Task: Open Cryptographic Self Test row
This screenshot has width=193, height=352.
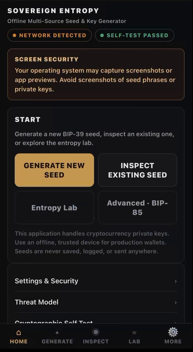Action: [96, 319]
